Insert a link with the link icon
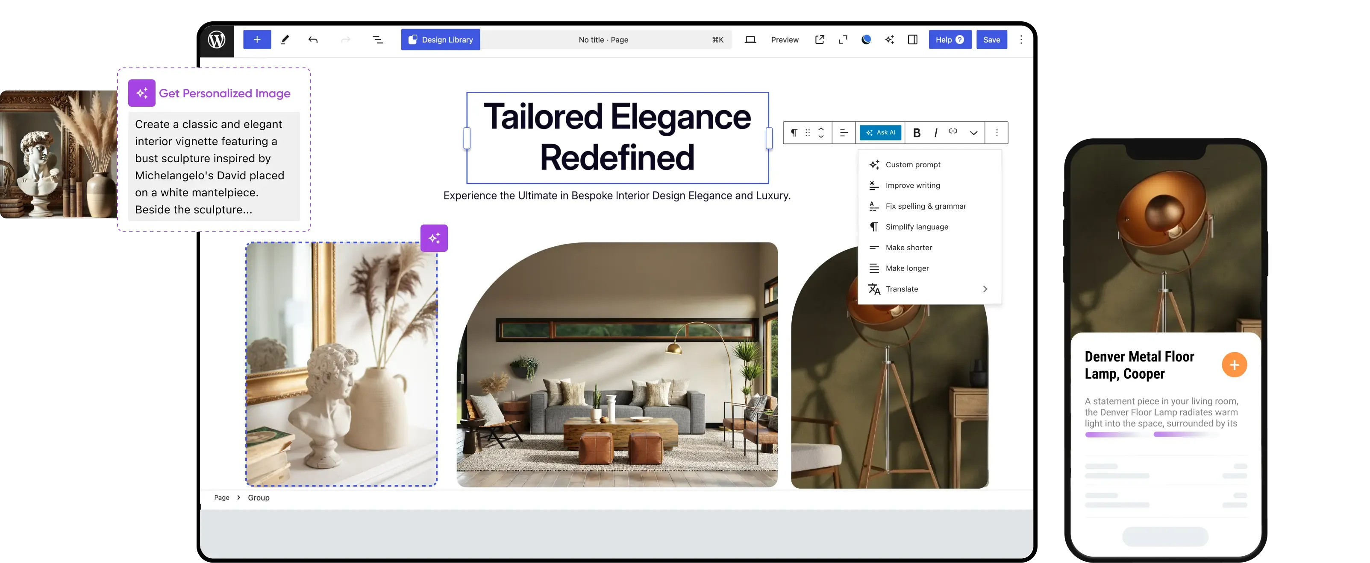The image size is (1370, 563). (953, 132)
